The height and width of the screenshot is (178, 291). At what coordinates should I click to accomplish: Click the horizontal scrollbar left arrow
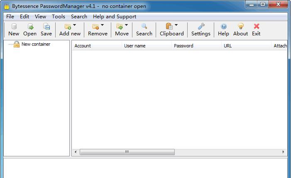[76, 152]
